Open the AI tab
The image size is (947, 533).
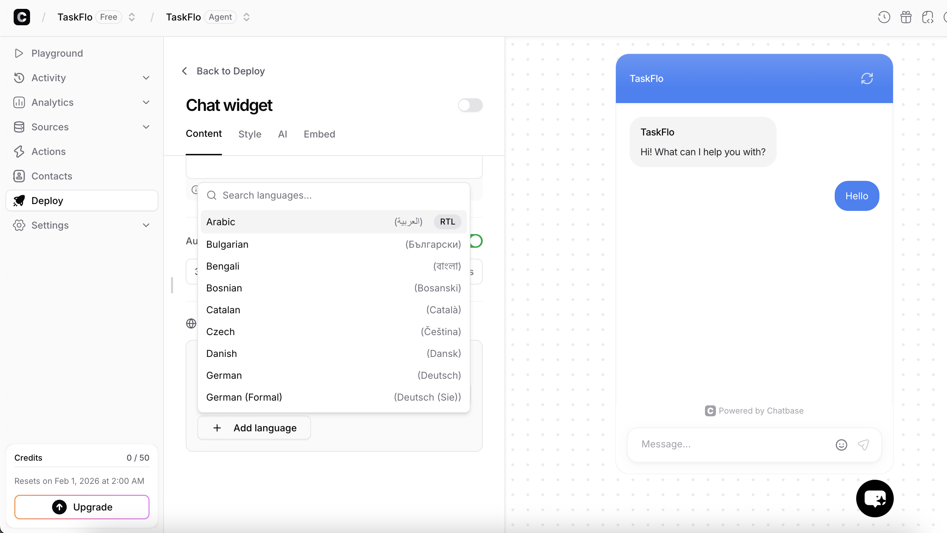[x=282, y=134]
